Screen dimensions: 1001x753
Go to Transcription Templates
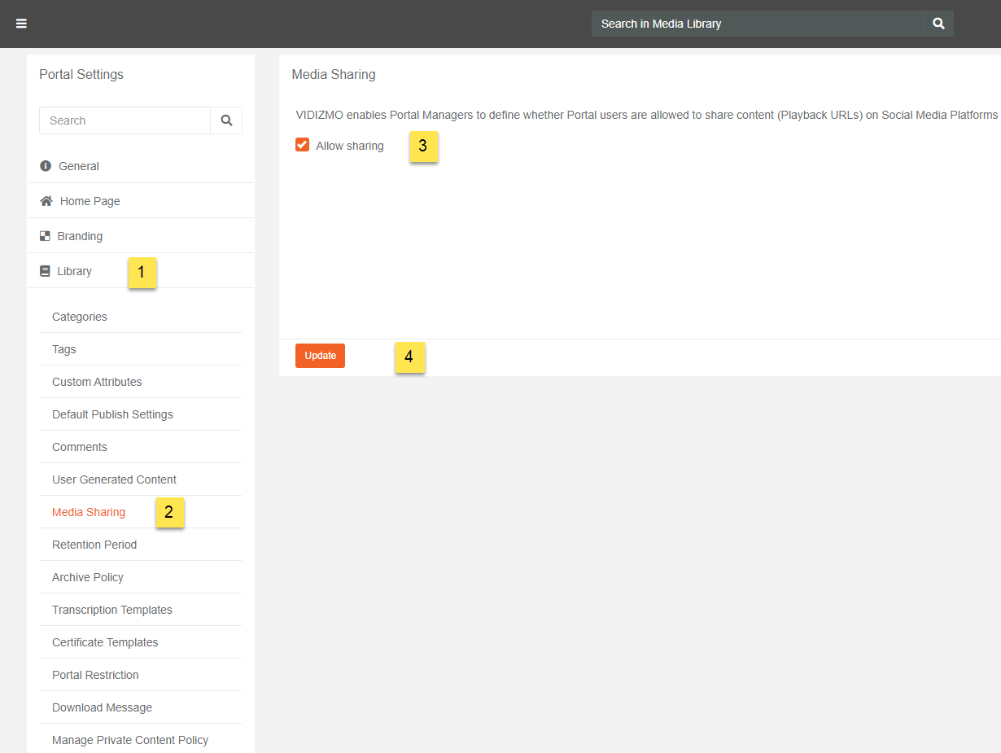112,610
